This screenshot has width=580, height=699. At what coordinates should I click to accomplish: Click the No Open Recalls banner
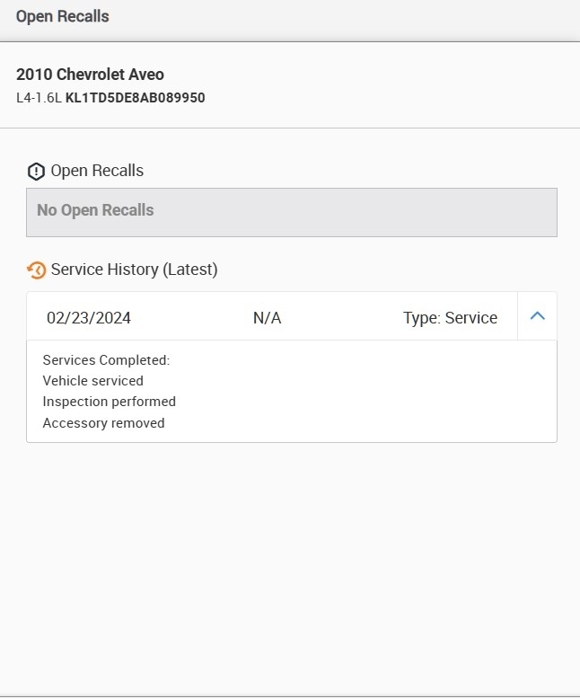tap(291, 211)
